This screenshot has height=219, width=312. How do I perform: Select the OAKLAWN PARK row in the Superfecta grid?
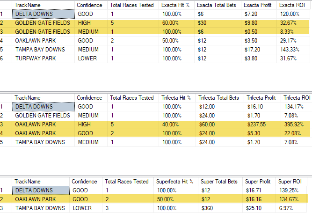tap(154, 199)
